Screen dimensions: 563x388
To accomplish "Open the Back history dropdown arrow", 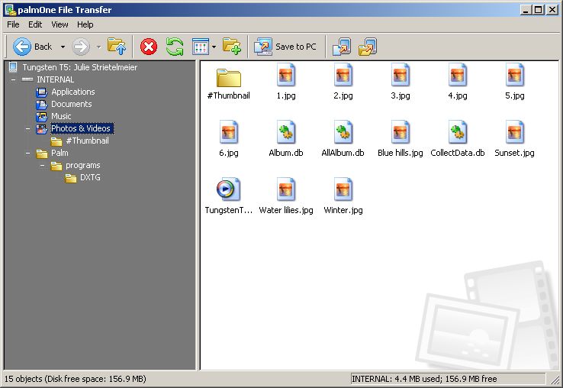I will click(63, 47).
